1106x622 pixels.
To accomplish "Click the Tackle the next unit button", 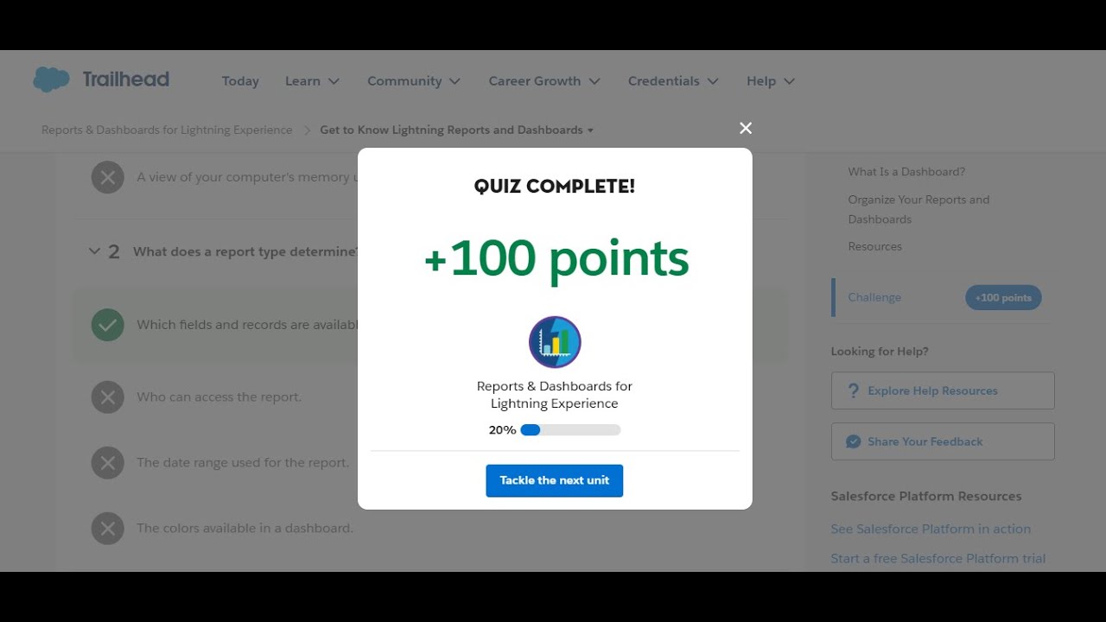I will coord(555,480).
